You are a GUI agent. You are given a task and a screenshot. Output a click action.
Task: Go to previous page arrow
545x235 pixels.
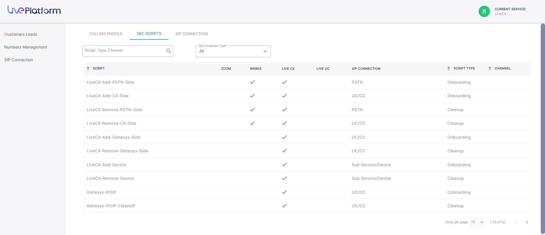click(x=516, y=222)
